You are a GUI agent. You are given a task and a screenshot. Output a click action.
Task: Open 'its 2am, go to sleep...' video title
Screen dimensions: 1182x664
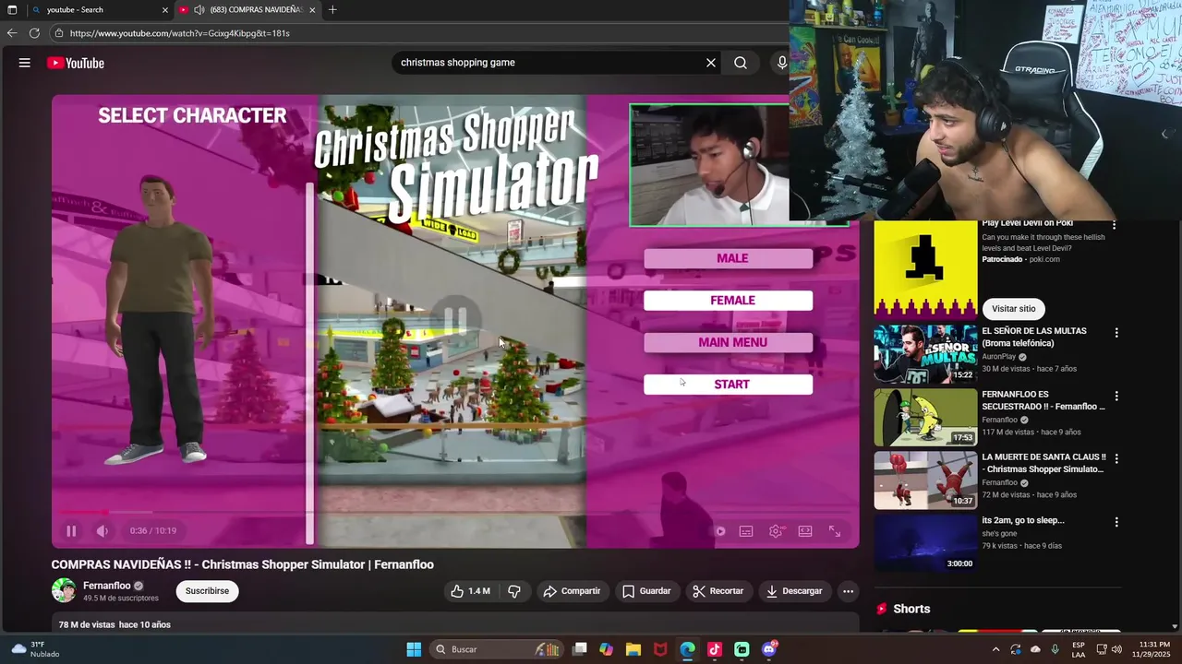1023,520
